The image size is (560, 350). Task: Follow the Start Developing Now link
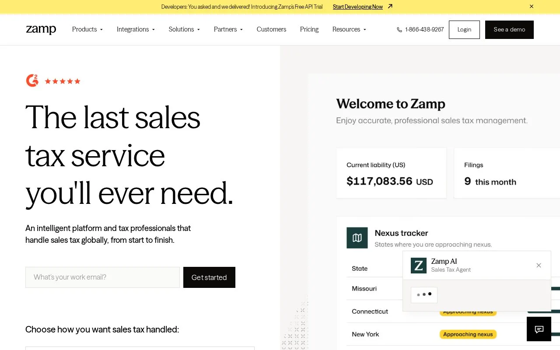[358, 7]
